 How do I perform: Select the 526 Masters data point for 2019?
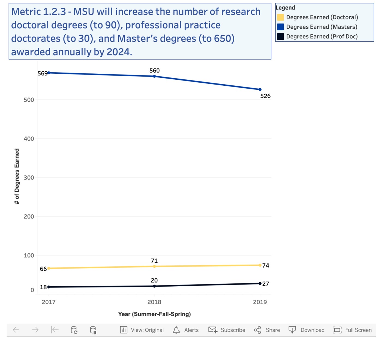[x=260, y=89]
